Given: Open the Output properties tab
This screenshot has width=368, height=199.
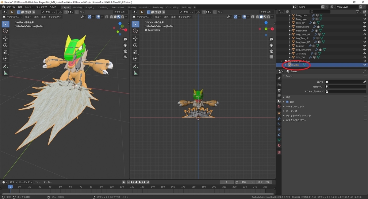Looking at the screenshot, I should pos(279,90).
